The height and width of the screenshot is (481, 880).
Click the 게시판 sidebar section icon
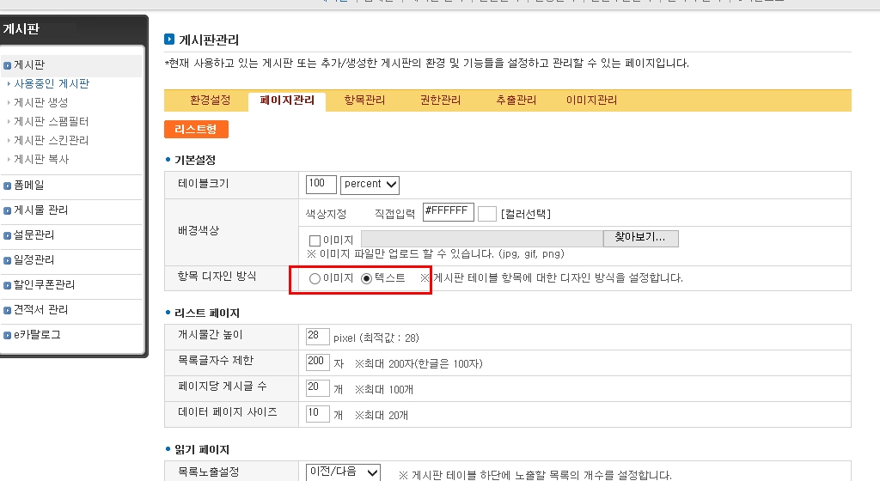click(x=8, y=65)
